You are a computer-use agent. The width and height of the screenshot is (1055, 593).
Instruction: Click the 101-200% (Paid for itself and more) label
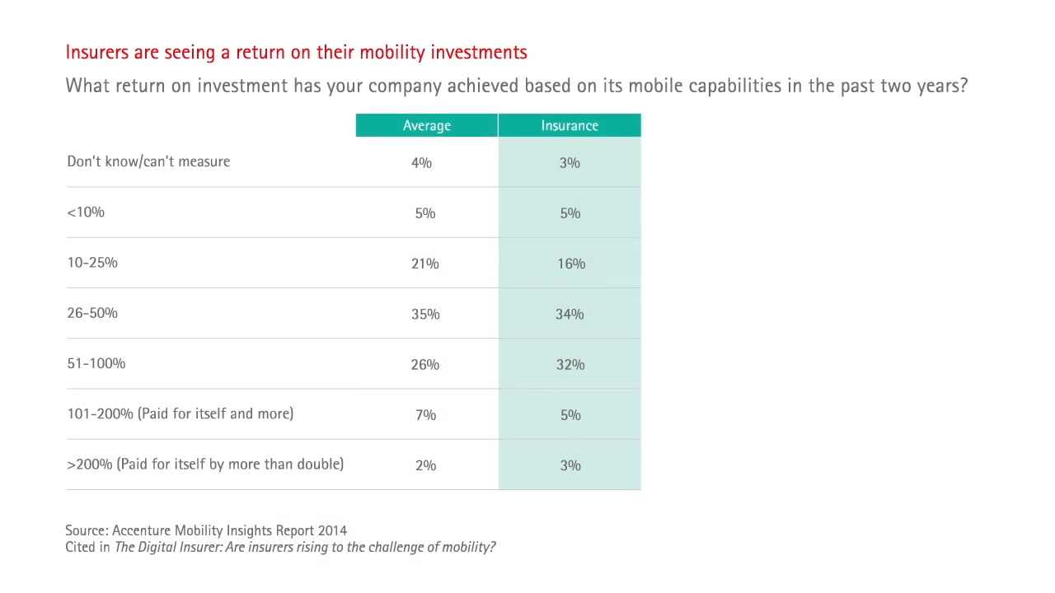[x=180, y=413]
